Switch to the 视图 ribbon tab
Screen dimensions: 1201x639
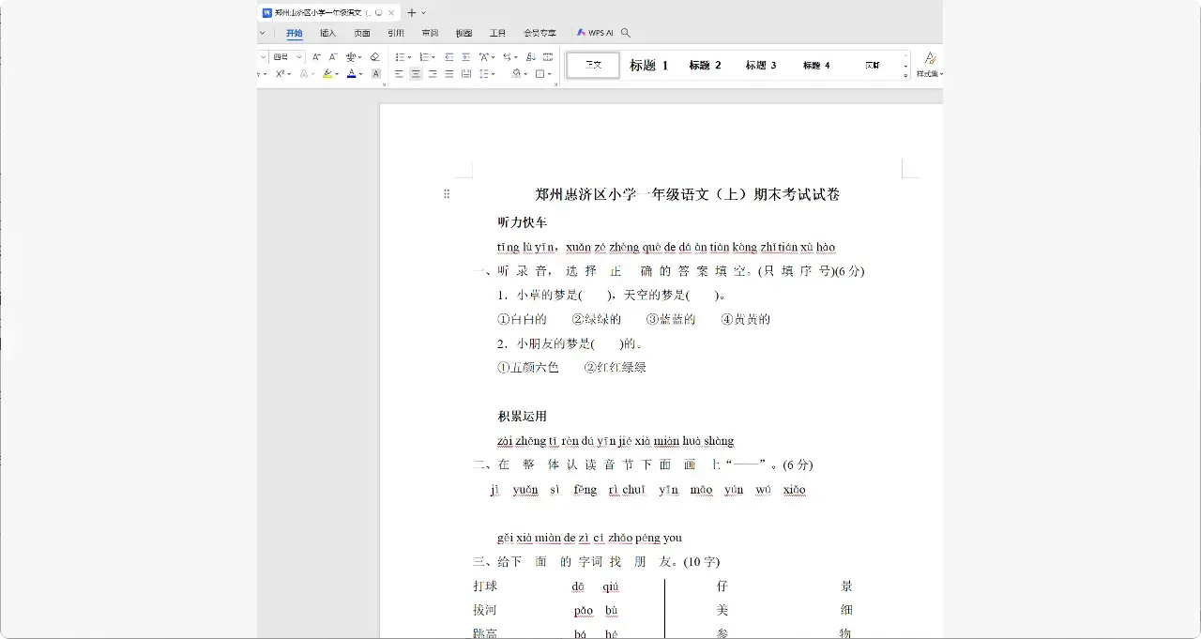[464, 31]
